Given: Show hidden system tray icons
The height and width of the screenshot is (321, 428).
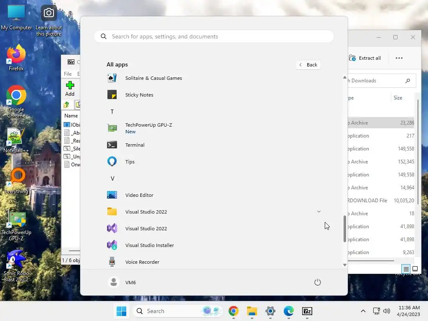Looking at the screenshot, I should click(363, 311).
